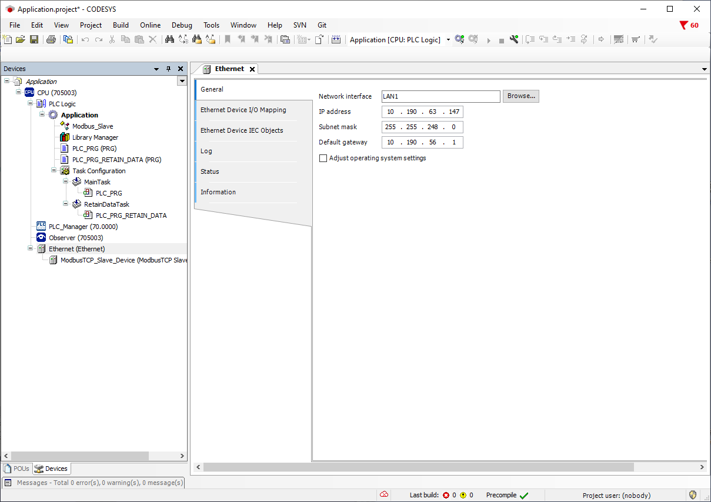Click the Browse... button
The height and width of the screenshot is (502, 711).
tap(520, 96)
